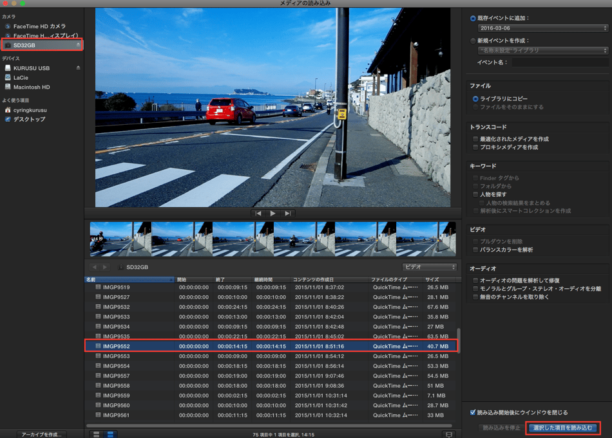The width and height of the screenshot is (612, 438).
Task: Open the Macintosh HD device
Action: click(x=31, y=87)
